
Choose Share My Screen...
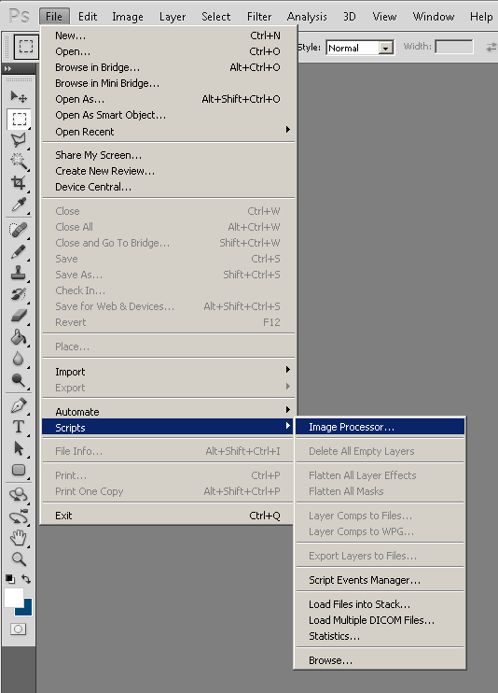[169, 155]
